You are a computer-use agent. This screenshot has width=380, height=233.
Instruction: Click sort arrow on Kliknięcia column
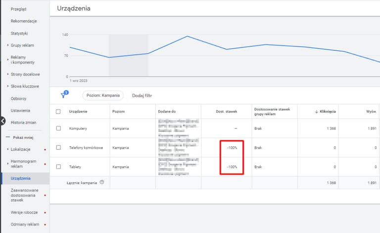(x=317, y=112)
